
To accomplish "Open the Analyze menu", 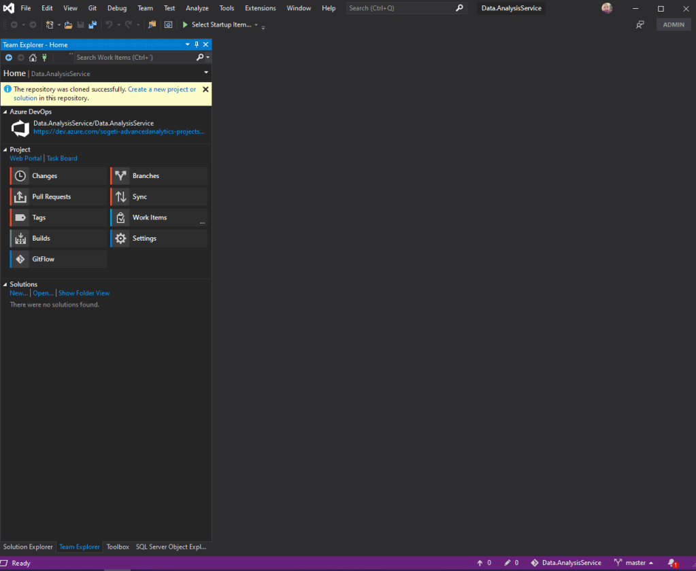I will [x=197, y=8].
